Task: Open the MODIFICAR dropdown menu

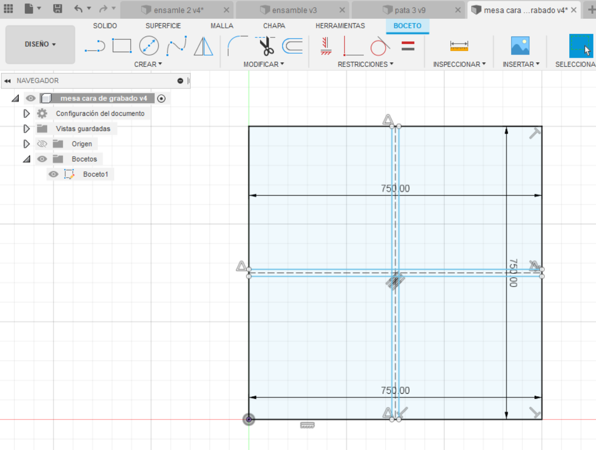Action: (x=264, y=64)
